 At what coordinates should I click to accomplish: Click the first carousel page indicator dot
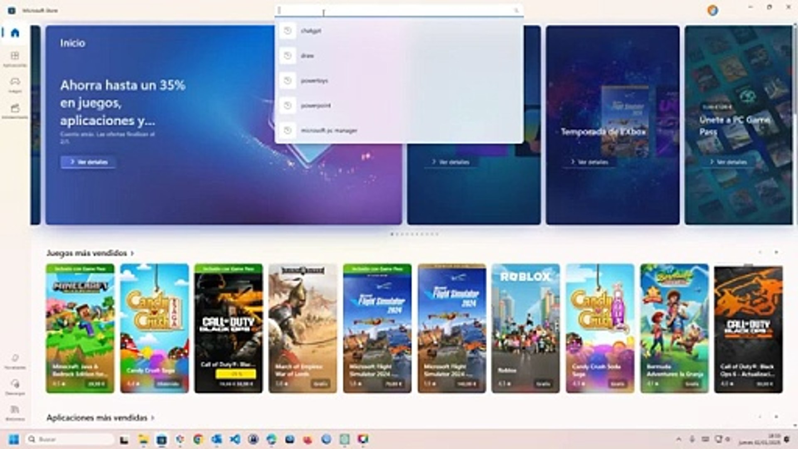[x=392, y=234]
